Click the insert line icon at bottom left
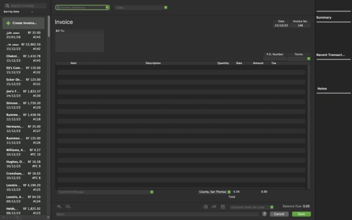 59,207
